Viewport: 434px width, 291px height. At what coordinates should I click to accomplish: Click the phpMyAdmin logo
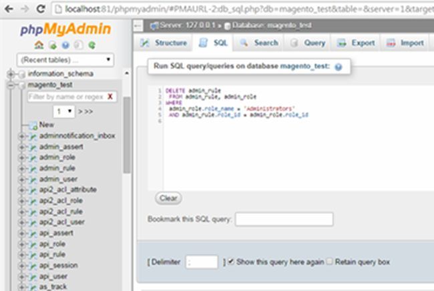pos(65,29)
